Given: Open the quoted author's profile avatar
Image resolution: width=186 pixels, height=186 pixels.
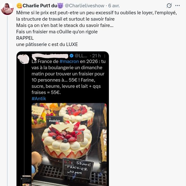Looking at the screenshot, I should click(x=23, y=59).
